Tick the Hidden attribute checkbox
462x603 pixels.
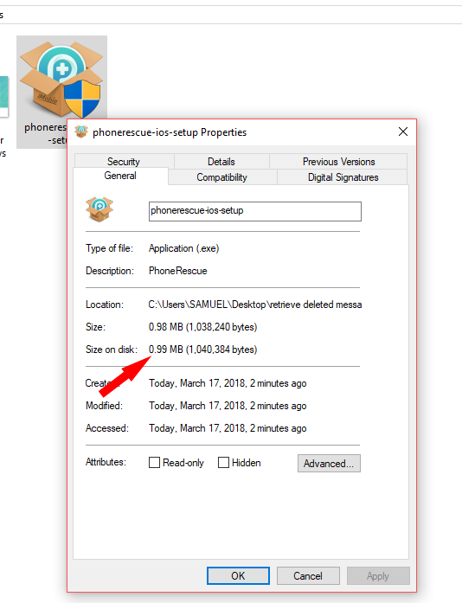[223, 462]
